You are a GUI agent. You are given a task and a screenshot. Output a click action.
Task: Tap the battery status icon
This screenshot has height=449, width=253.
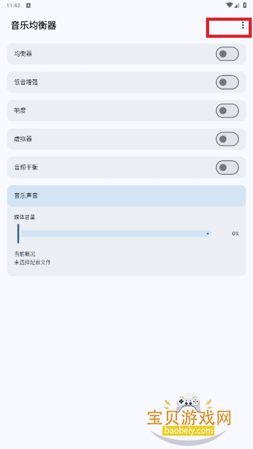coord(244,5)
